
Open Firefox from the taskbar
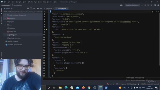(x=83, y=87)
